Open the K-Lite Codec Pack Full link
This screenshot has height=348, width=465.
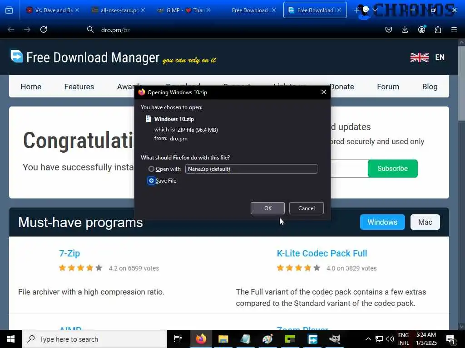coord(322,253)
